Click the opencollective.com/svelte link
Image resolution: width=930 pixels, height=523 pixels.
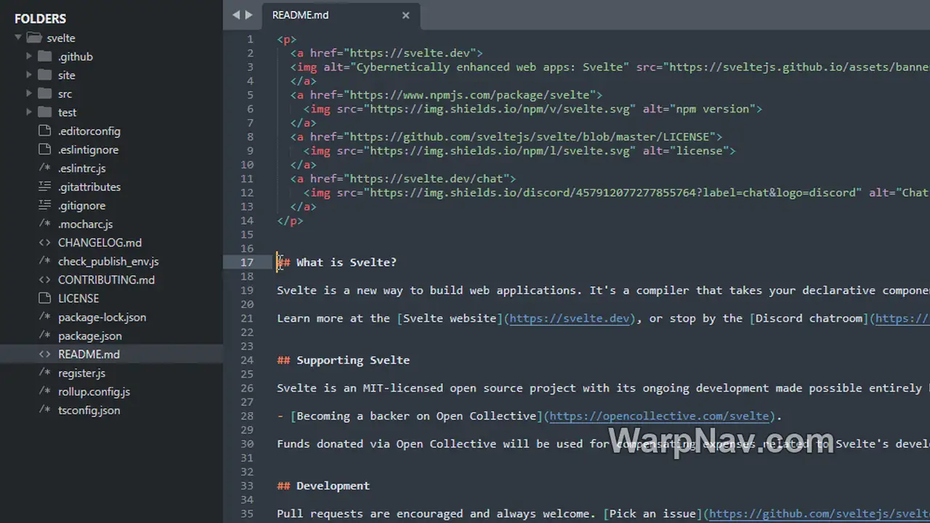coord(660,416)
